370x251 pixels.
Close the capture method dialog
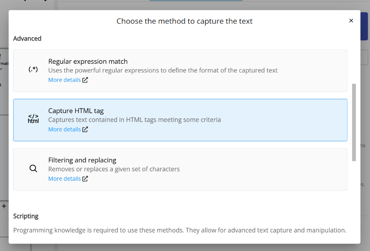pos(351,21)
